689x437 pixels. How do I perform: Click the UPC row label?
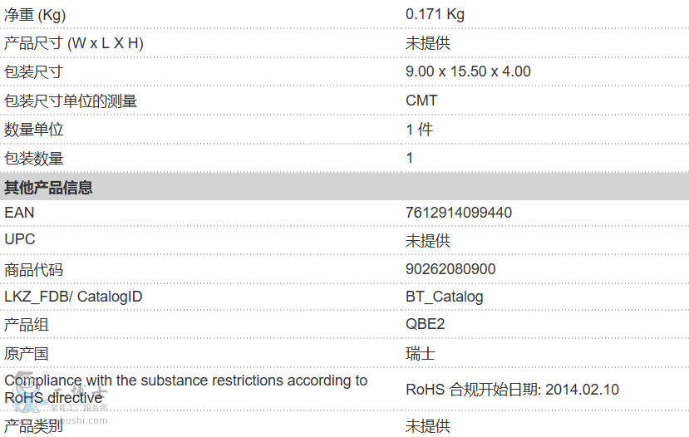click(20, 239)
